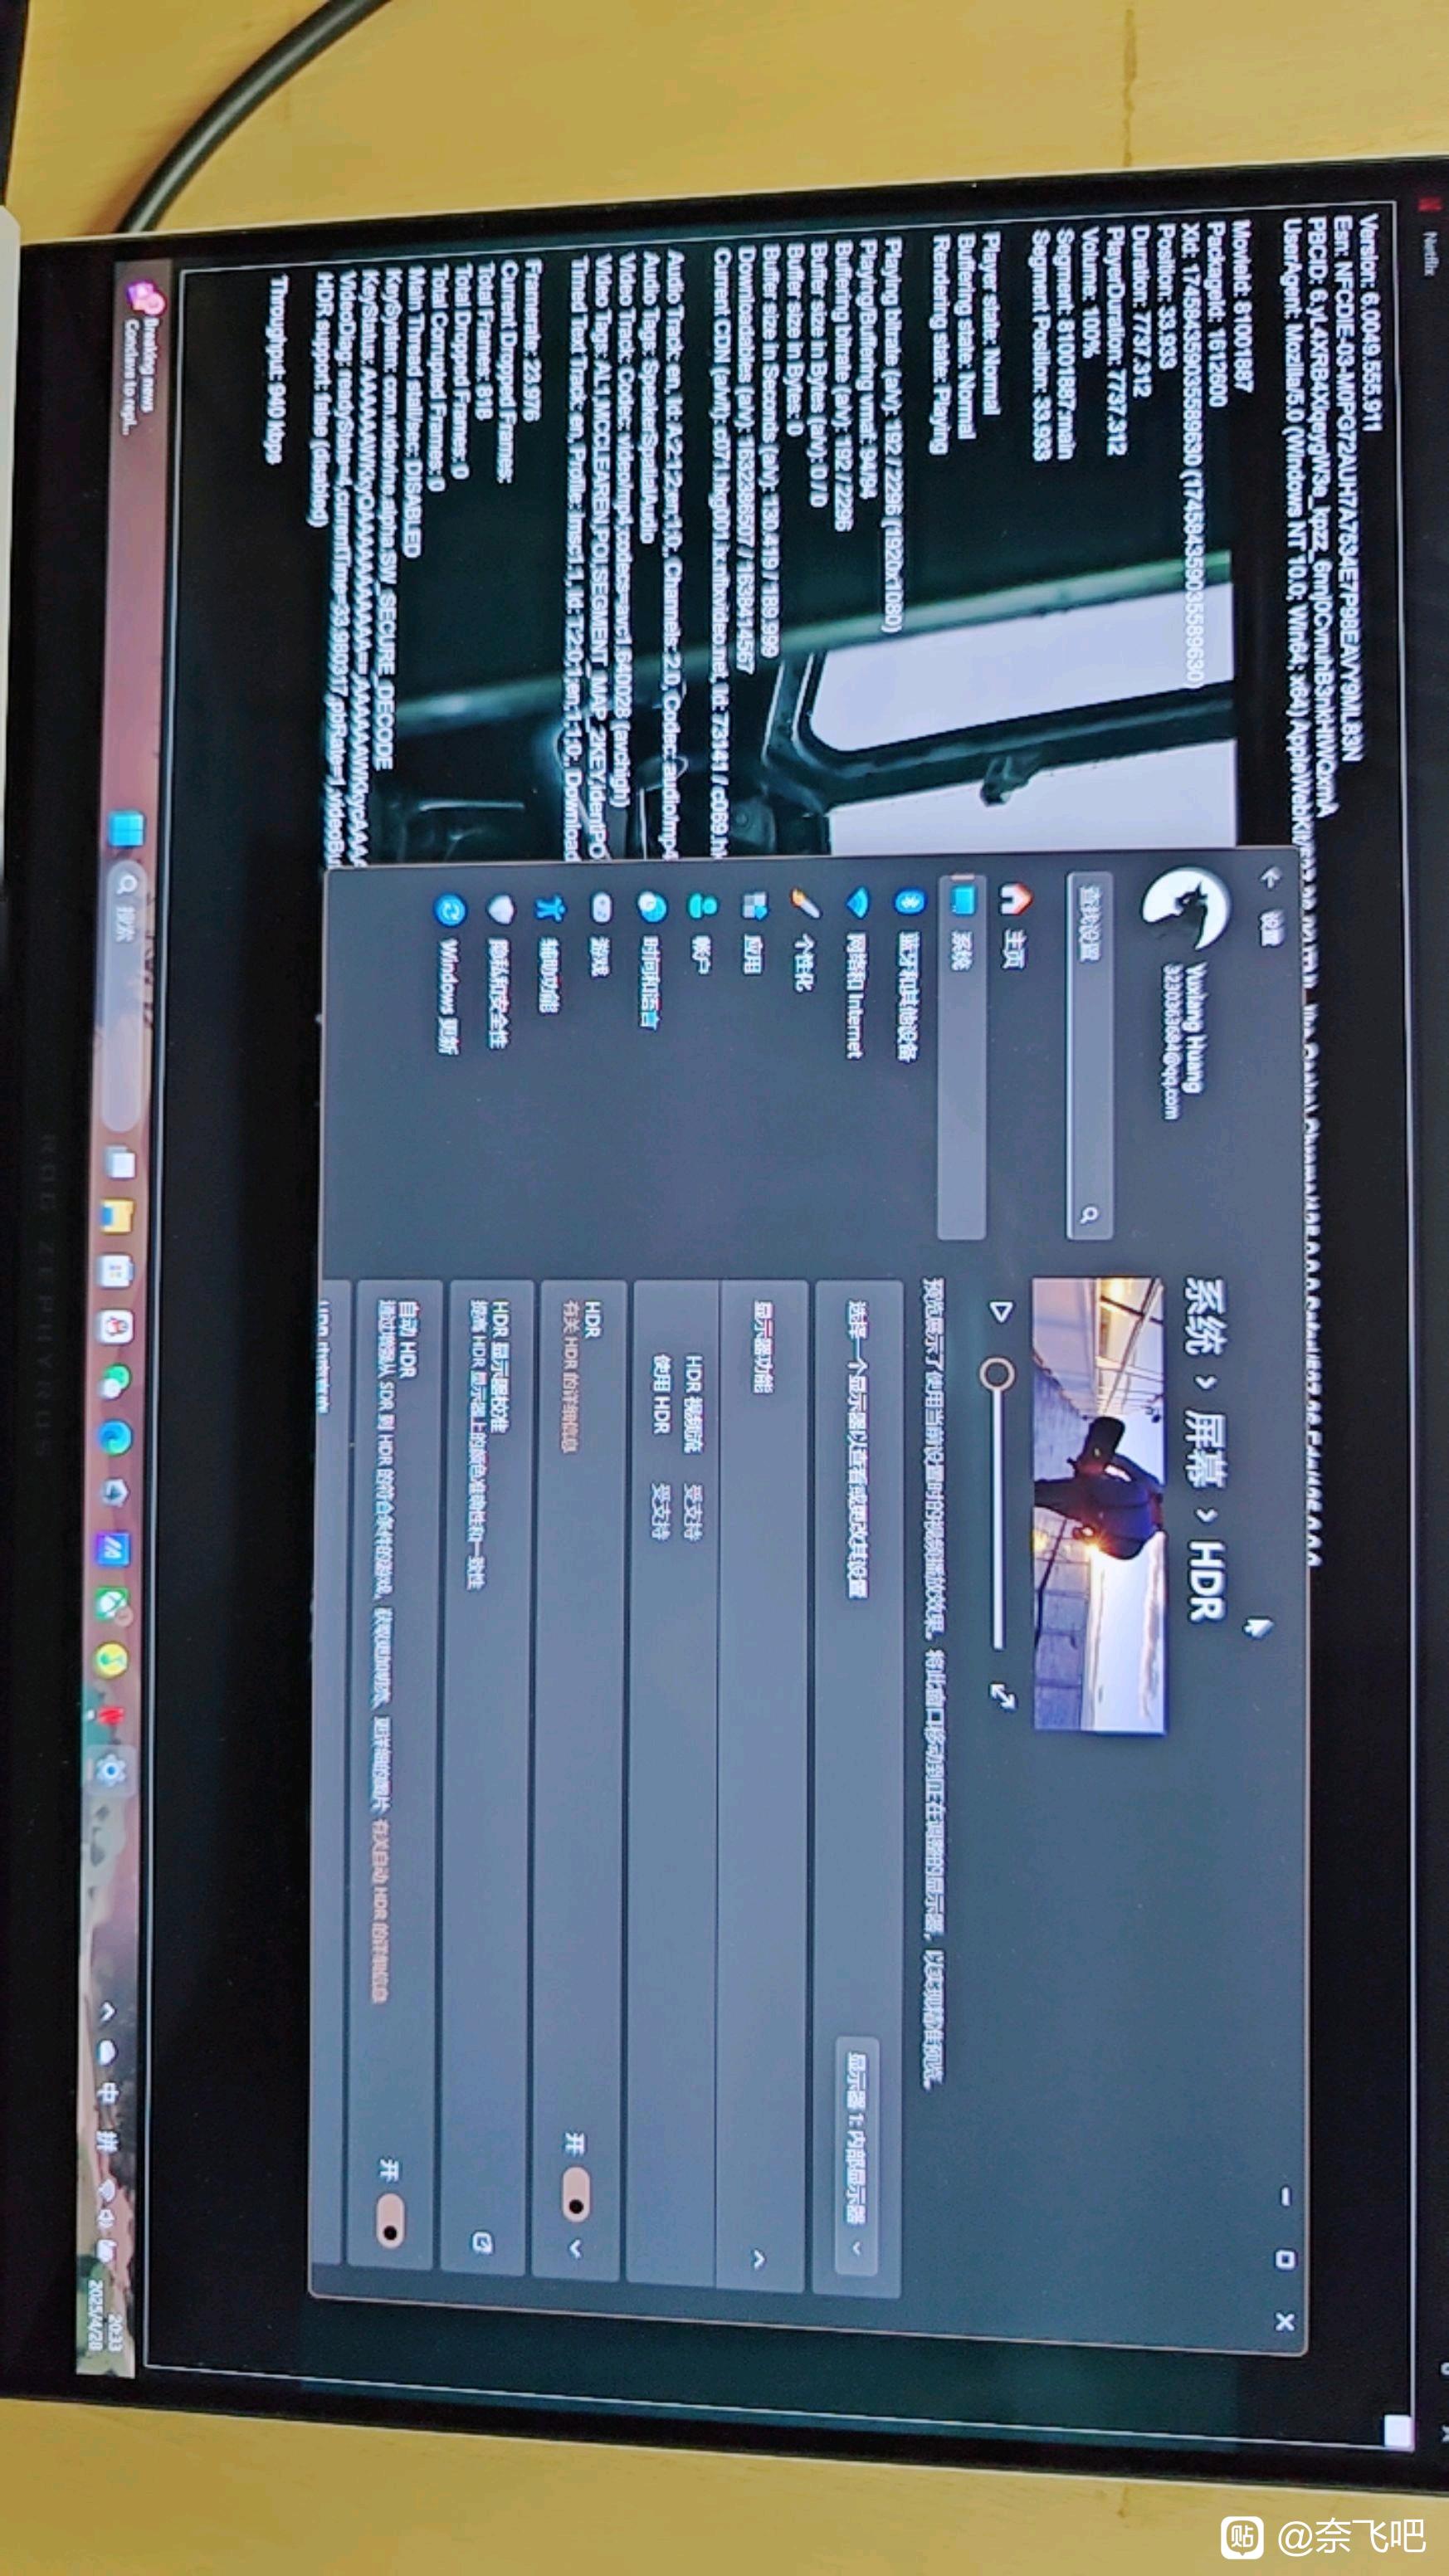Open 应用 apps settings

pos(753,932)
